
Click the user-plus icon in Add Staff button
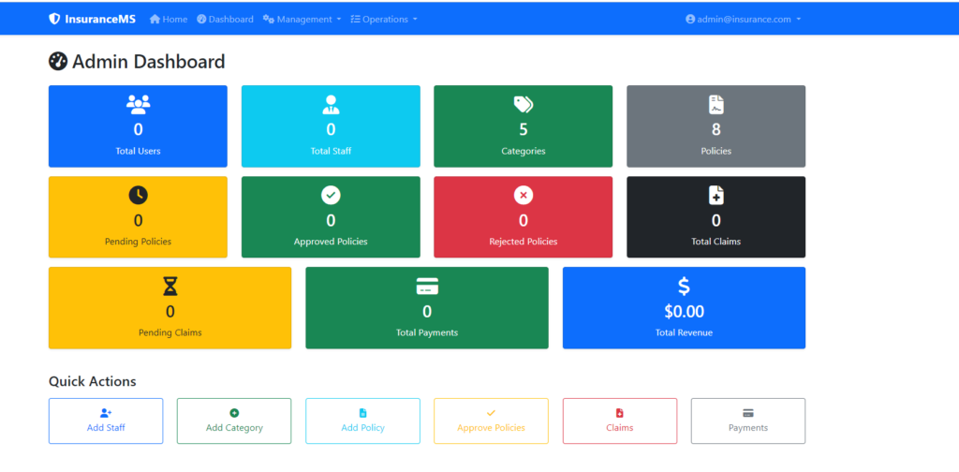(x=106, y=413)
